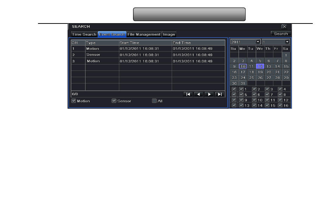Screen dimensions: 336x223
Task: Go to the previous results page
Action: (198, 94)
